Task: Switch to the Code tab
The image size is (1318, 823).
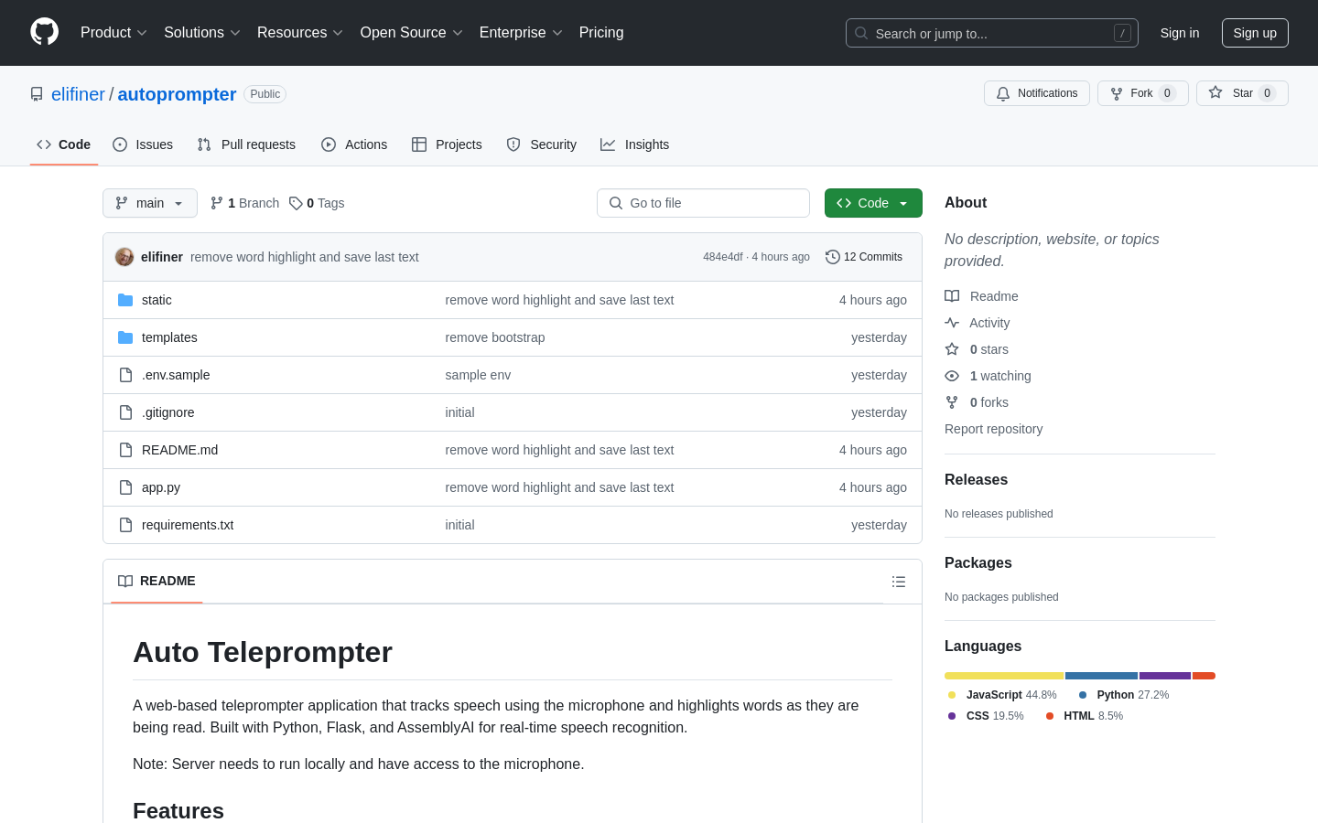Action: tap(64, 144)
